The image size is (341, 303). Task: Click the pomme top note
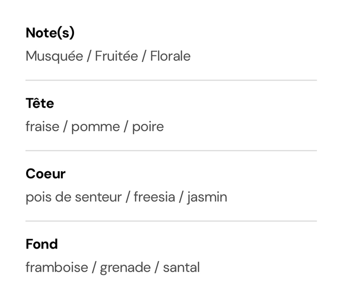tap(96, 127)
